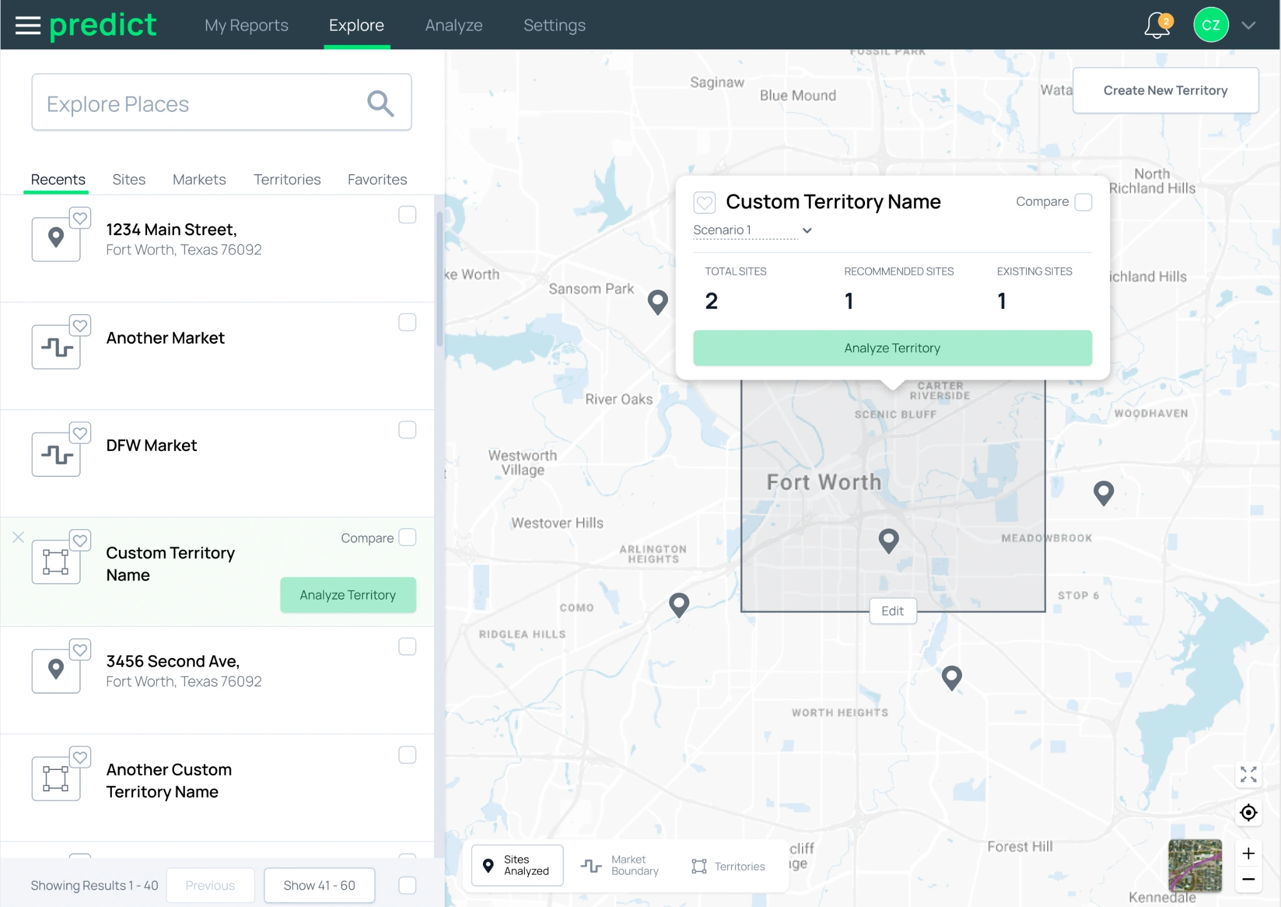Favorite 3456 Second Ave site
This screenshot has width=1281, height=907.
point(80,649)
